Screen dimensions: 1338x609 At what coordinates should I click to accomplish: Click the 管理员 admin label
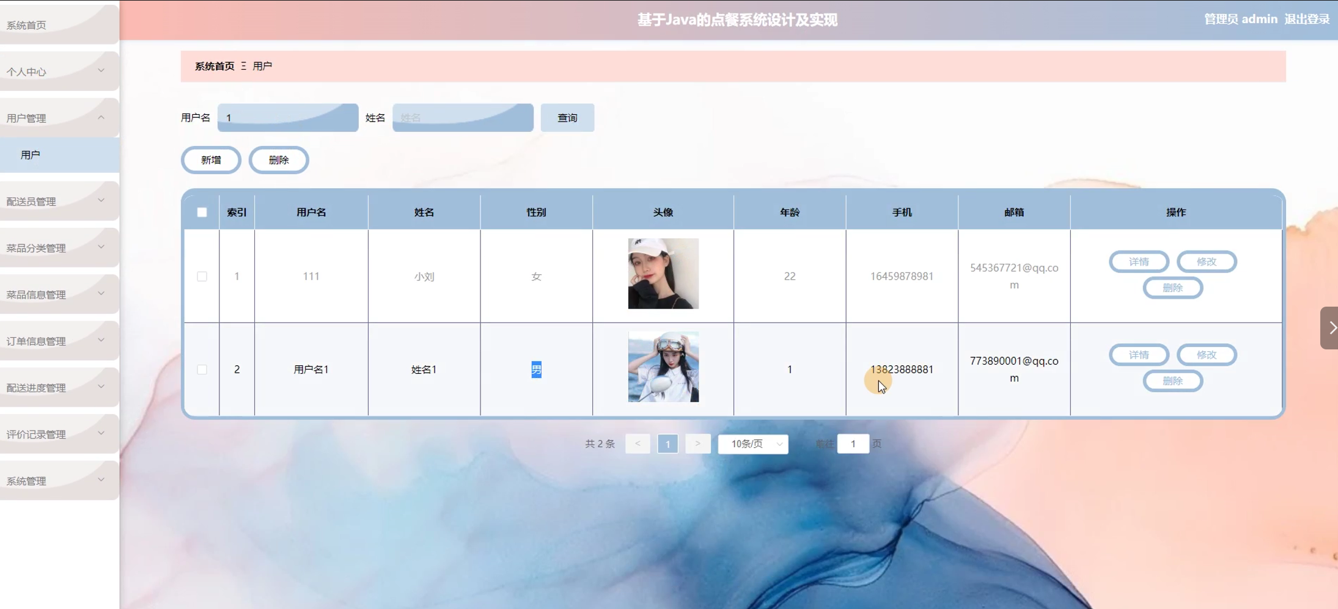click(x=1241, y=19)
